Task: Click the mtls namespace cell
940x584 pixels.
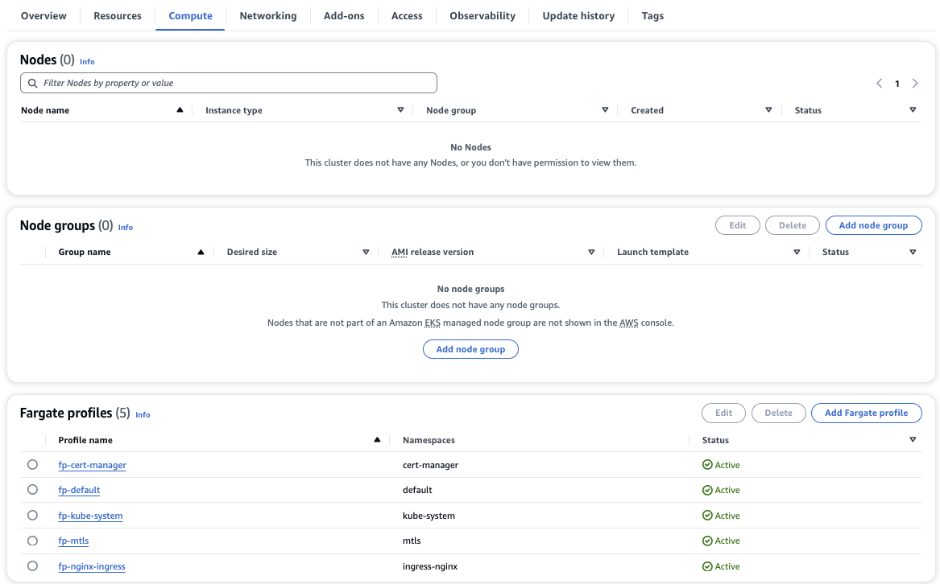Action: click(x=412, y=541)
